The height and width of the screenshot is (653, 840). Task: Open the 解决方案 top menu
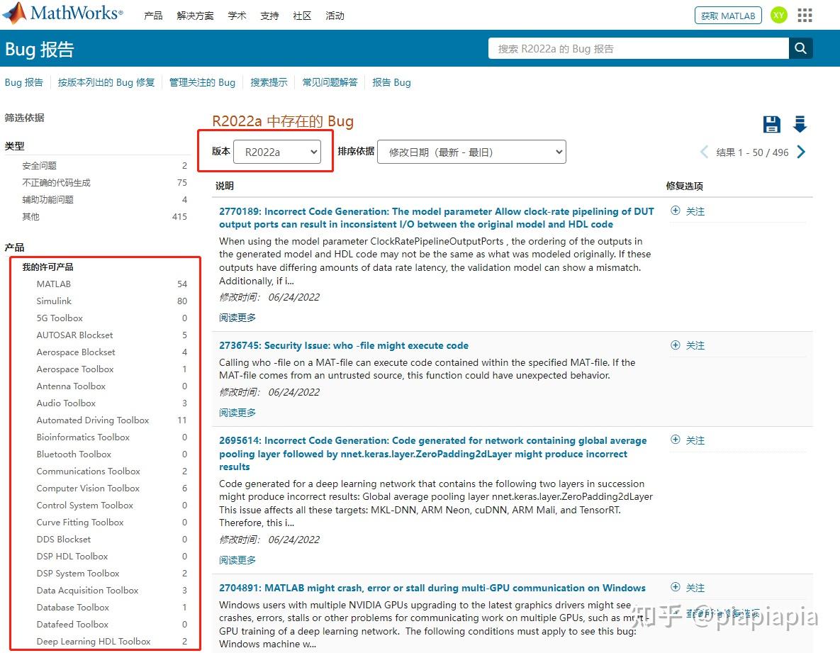195,16
